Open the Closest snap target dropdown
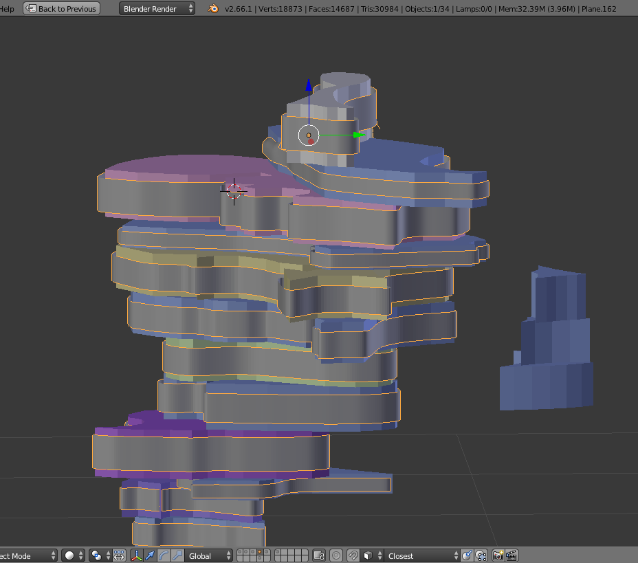Viewport: 638px width, 563px height. (x=422, y=555)
